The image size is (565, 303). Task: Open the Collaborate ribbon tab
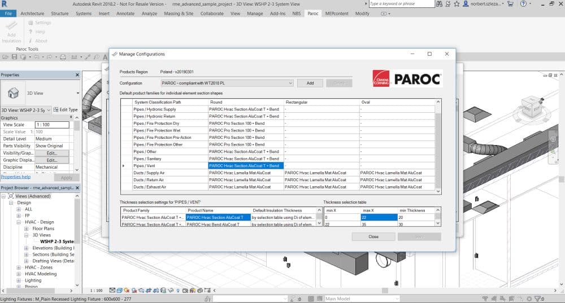coord(212,13)
